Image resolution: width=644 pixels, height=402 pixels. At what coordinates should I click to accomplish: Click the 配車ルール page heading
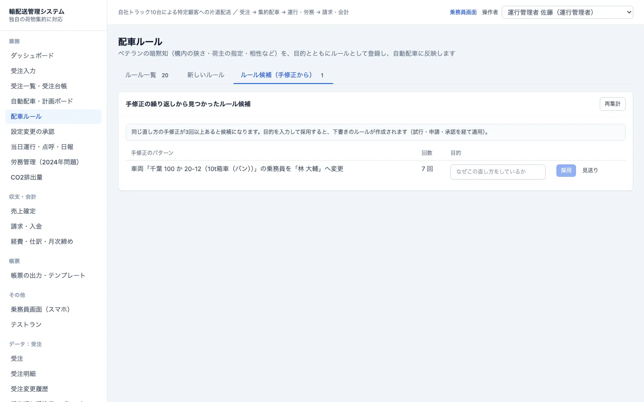tap(140, 42)
